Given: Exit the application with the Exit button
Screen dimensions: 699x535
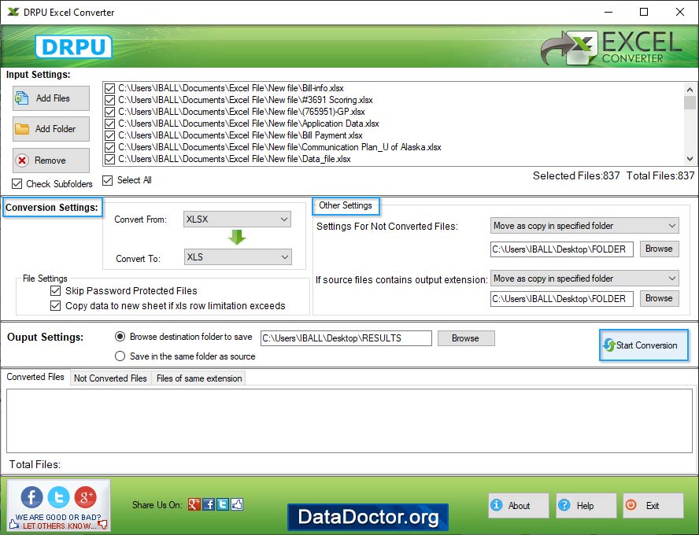Looking at the screenshot, I should coord(653,506).
